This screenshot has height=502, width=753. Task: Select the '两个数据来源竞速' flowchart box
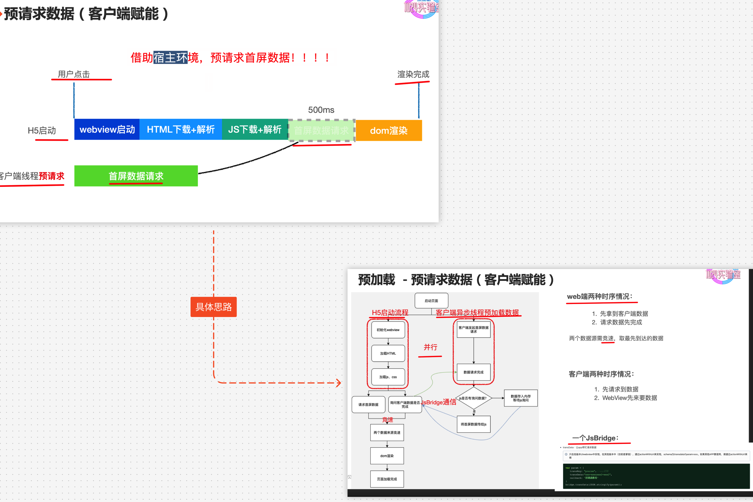pos(387,433)
